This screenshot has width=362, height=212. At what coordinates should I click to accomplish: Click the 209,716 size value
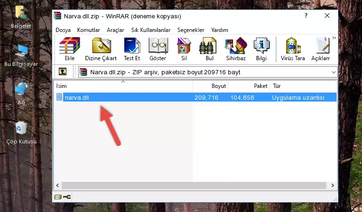206,98
